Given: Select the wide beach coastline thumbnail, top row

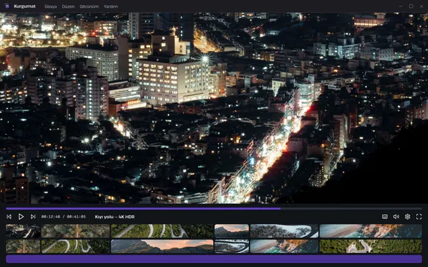Looking at the screenshot, I should [x=370, y=231].
